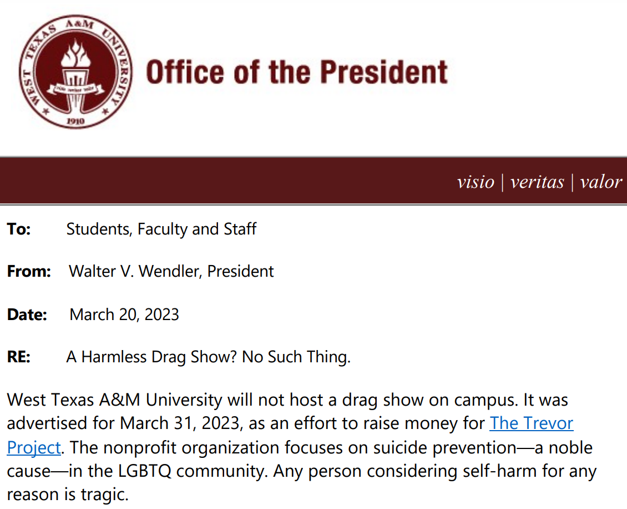Click the RE: field label
This screenshot has height=509, width=627.
18,357
